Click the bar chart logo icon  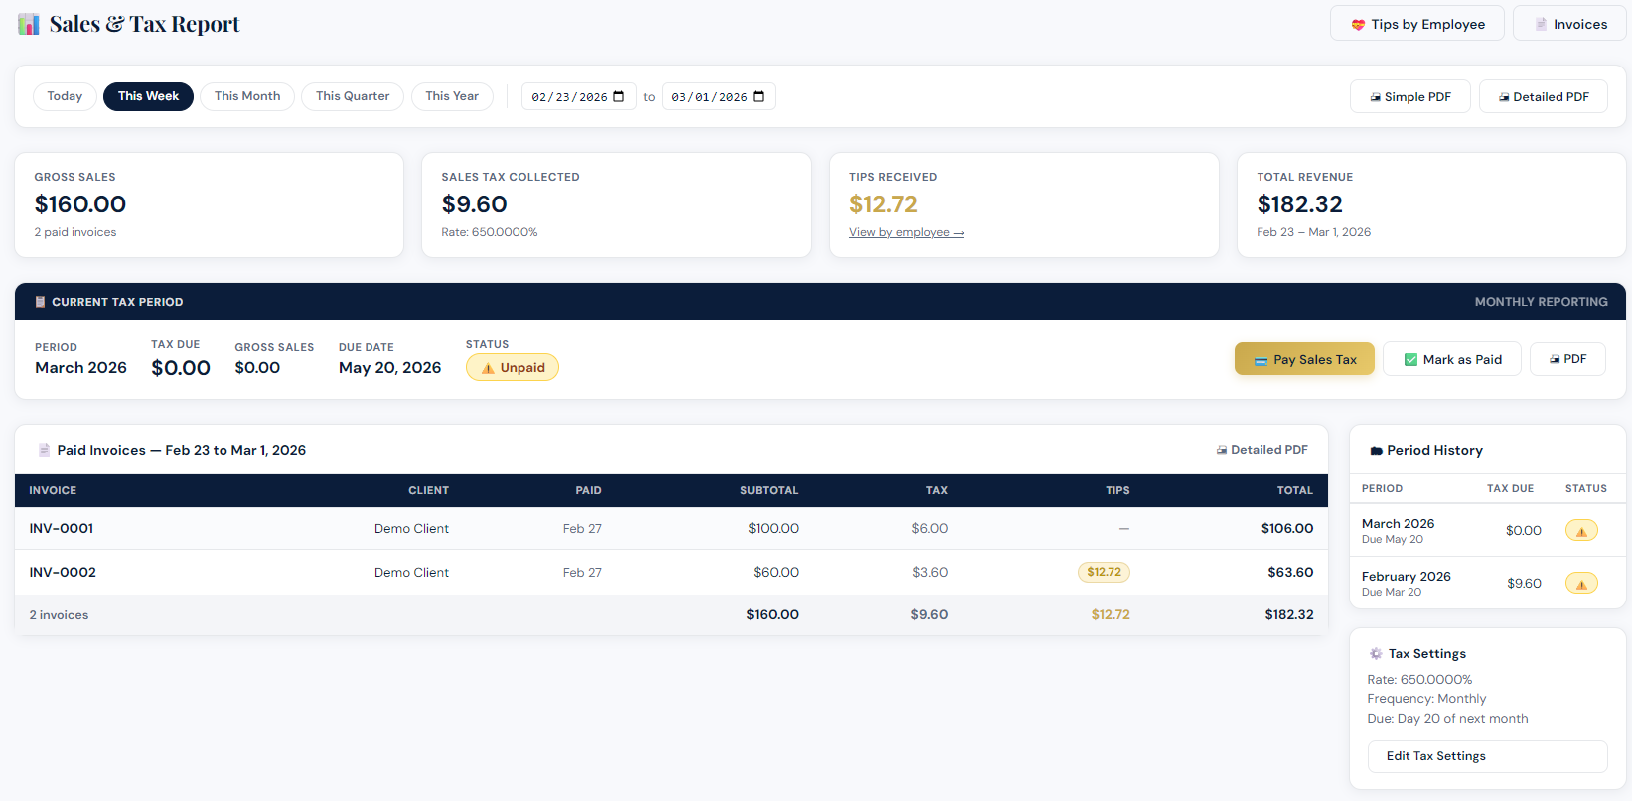pyautogui.click(x=29, y=24)
